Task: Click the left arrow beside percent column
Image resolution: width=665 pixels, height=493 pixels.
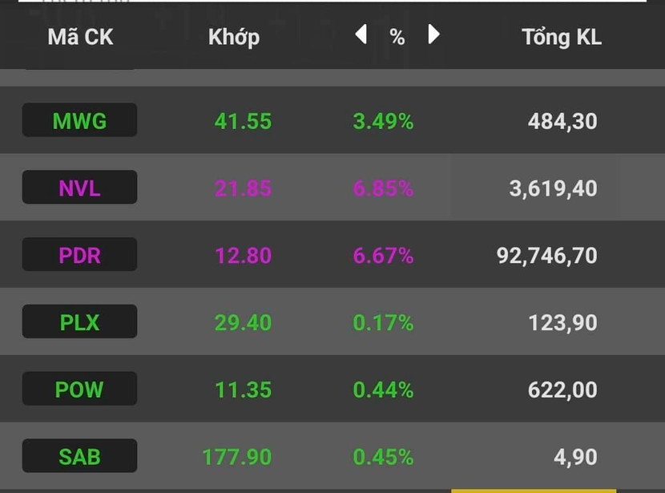Action: coord(361,34)
